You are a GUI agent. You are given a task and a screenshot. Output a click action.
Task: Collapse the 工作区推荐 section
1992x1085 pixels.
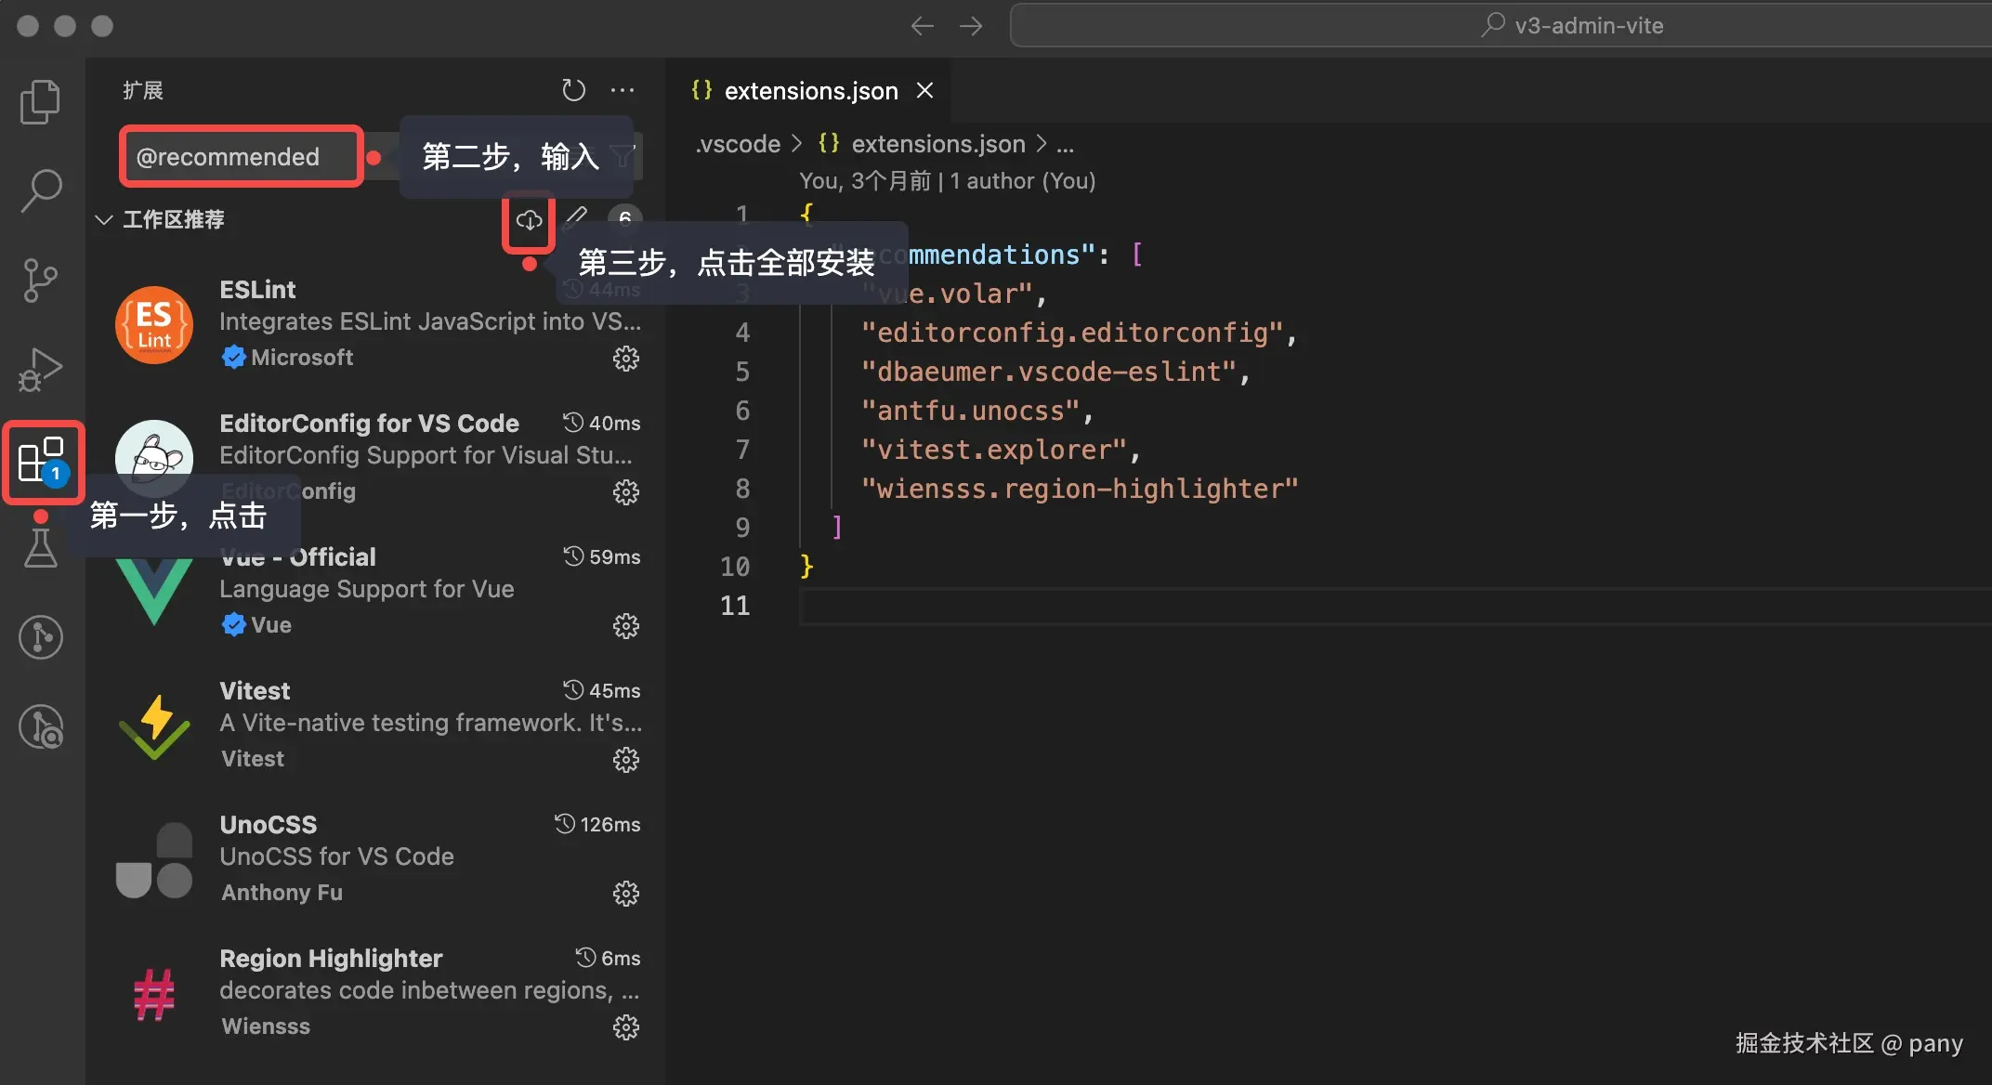[104, 220]
